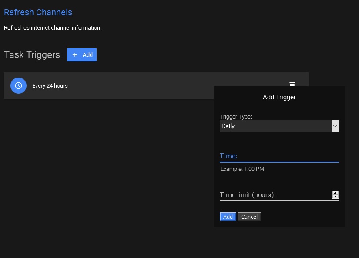
Task: Click the arrow on the Trigger Type combo box
Action: [x=335, y=126]
